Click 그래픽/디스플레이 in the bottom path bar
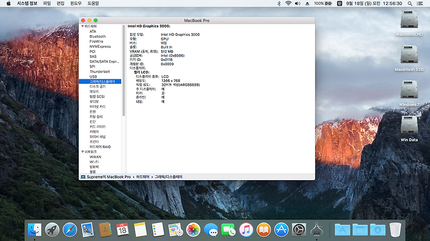 168,177
